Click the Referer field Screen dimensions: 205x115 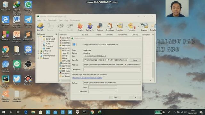112,82
